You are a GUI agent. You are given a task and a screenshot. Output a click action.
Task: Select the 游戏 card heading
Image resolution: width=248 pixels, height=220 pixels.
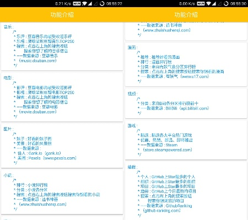(x=132, y=126)
